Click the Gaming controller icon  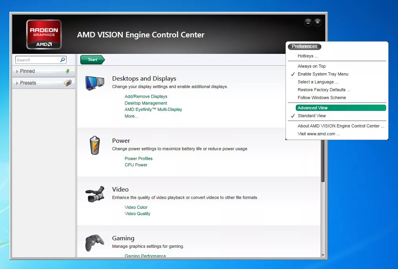(x=95, y=243)
